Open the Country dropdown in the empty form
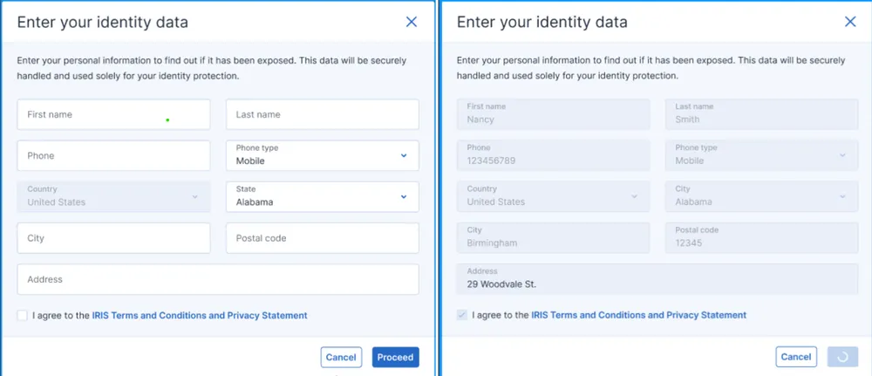 pyautogui.click(x=113, y=196)
